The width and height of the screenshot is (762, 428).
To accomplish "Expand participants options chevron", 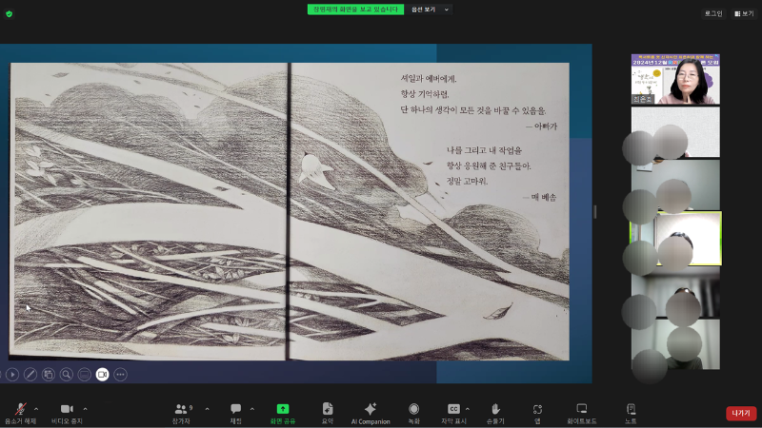I will pyautogui.click(x=207, y=409).
